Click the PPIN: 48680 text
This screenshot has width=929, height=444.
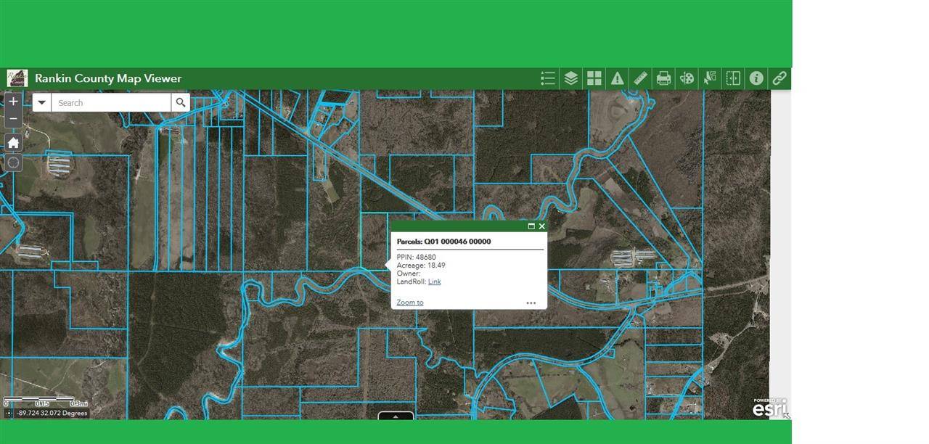417,258
